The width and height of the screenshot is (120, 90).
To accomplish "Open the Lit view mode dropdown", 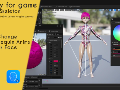I will [x=57, y=10].
